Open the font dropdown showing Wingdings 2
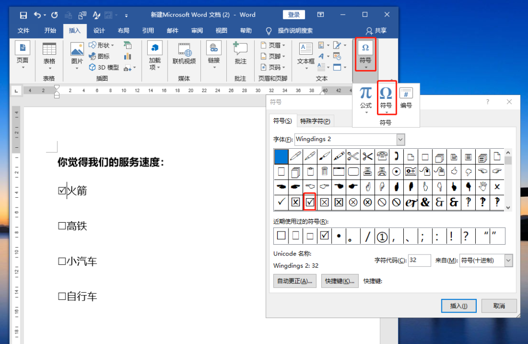Viewport: 528px width, 344px height. [x=400, y=139]
